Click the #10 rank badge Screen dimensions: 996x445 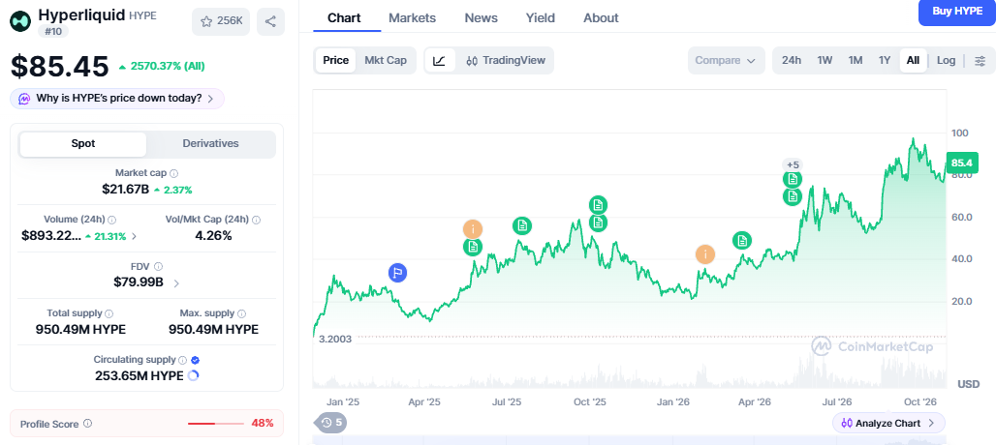pyautogui.click(x=52, y=31)
